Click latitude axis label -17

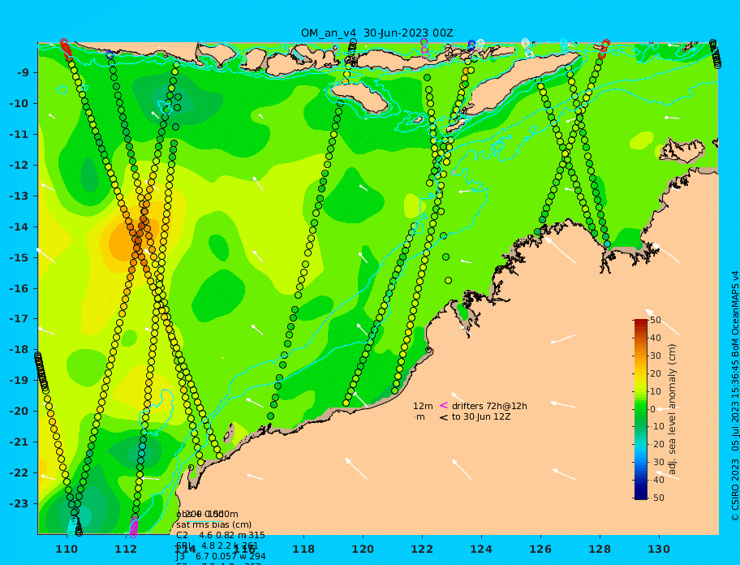[x=19, y=319]
